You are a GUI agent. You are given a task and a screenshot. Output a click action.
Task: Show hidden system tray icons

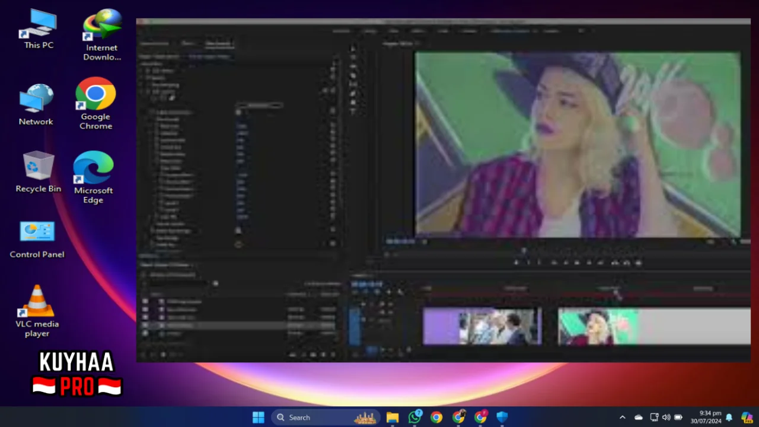click(622, 418)
